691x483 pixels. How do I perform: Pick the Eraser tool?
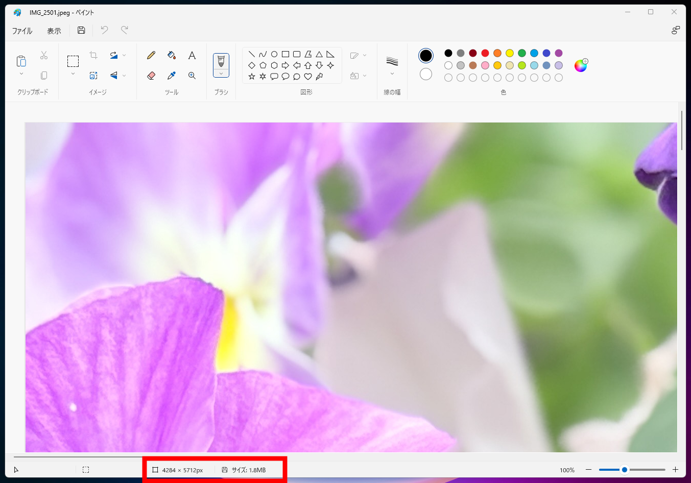pos(151,76)
